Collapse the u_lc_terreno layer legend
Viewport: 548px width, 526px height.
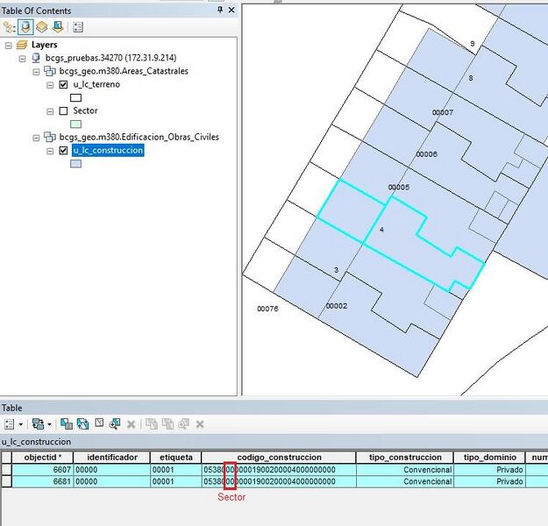[50, 85]
